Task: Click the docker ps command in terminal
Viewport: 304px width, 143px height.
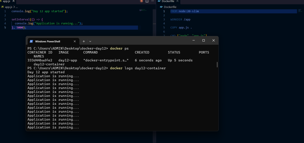Action: pos(119,48)
